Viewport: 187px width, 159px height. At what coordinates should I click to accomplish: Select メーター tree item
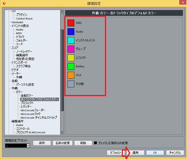[x=16, y=73]
